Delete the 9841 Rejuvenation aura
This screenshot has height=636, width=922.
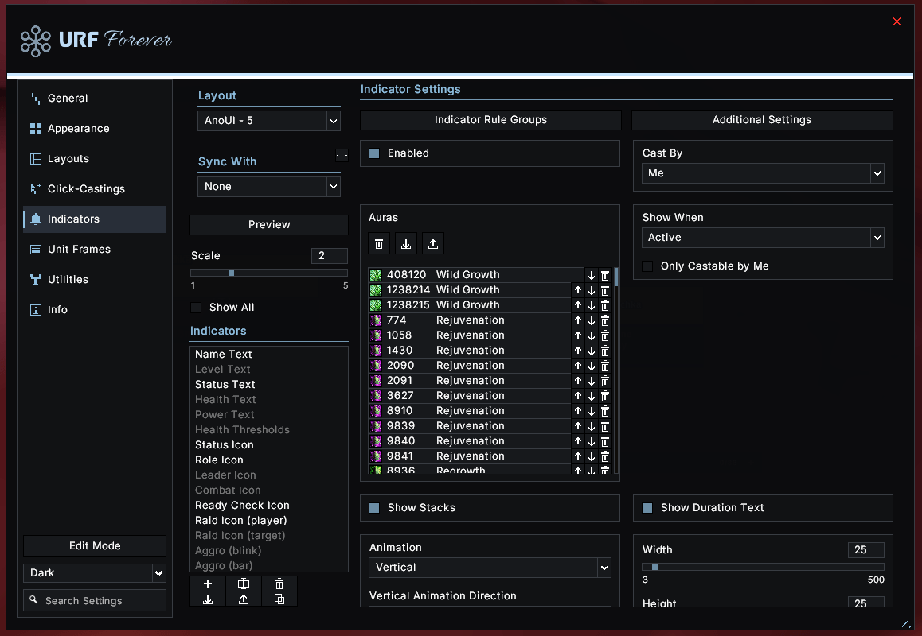(x=605, y=456)
